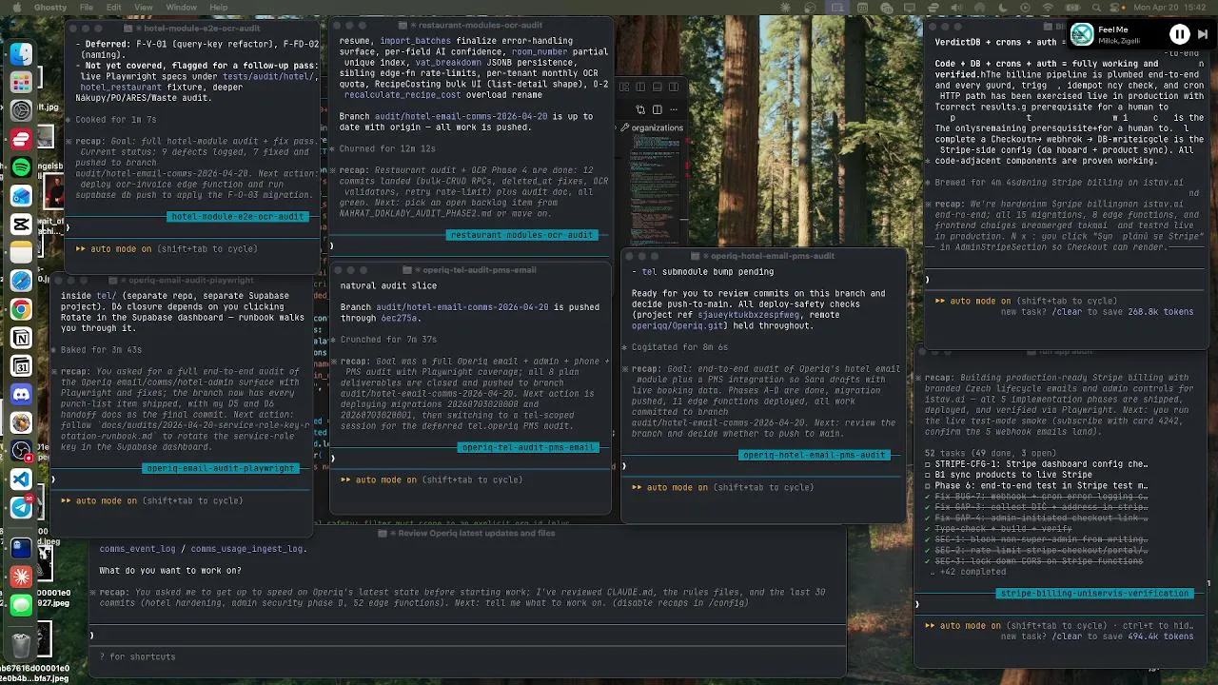Click the completed Type-check + build task checkmark
Screen dimensions: 1218x685
[x=928, y=529]
